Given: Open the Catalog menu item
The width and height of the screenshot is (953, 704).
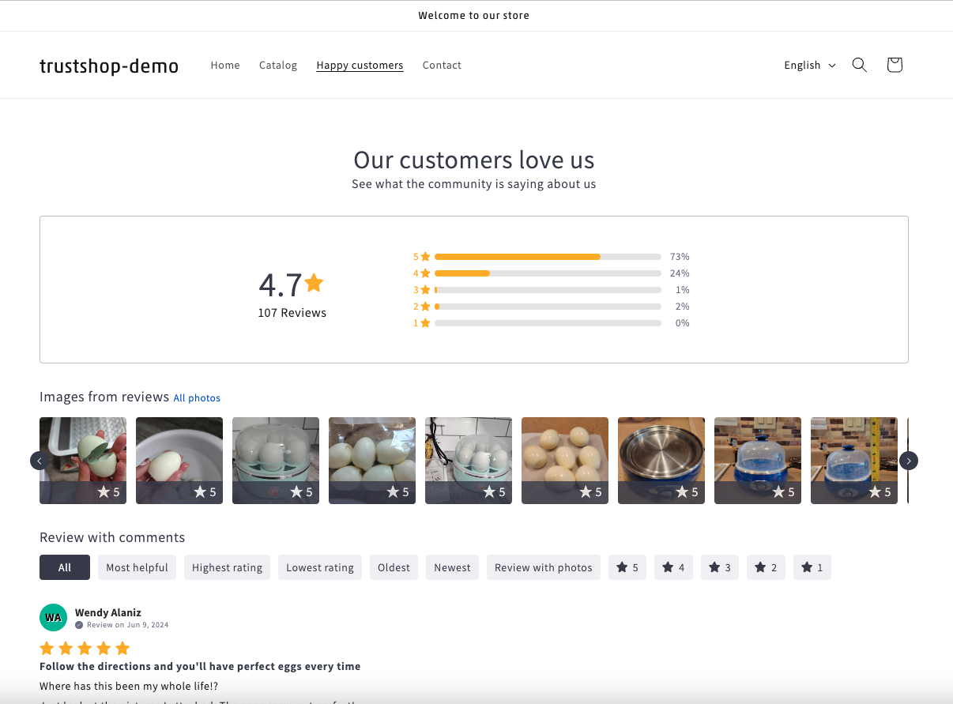Looking at the screenshot, I should (x=278, y=65).
